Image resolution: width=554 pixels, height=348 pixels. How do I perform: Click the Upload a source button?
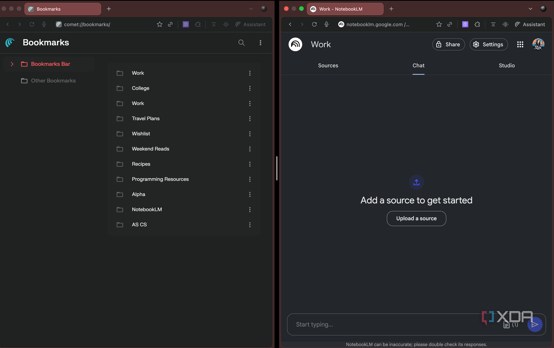(416, 218)
